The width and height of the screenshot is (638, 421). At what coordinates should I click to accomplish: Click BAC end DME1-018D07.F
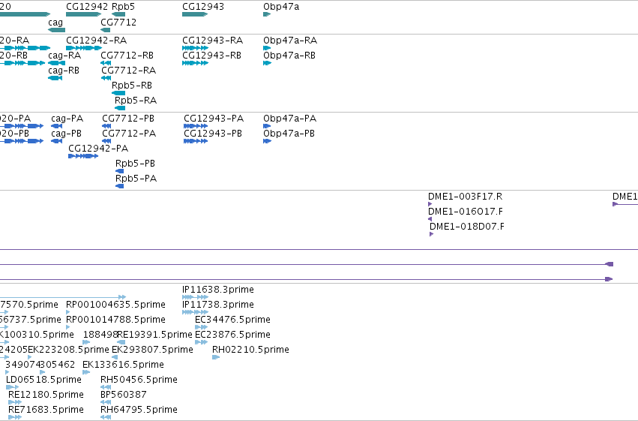click(x=467, y=227)
